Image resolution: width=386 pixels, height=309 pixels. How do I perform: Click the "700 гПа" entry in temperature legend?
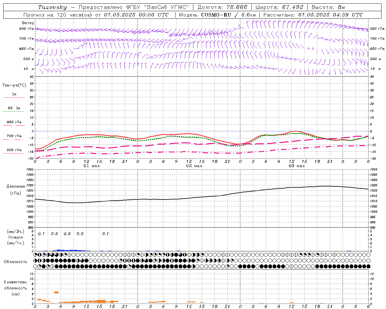coord(14,136)
